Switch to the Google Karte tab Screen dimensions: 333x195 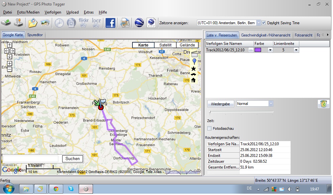[13, 35]
